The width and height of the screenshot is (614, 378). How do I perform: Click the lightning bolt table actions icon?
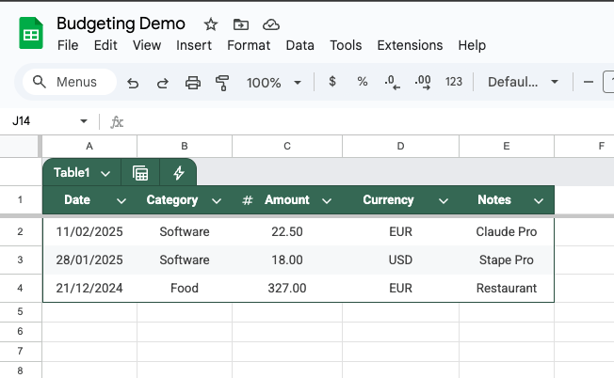(x=178, y=173)
